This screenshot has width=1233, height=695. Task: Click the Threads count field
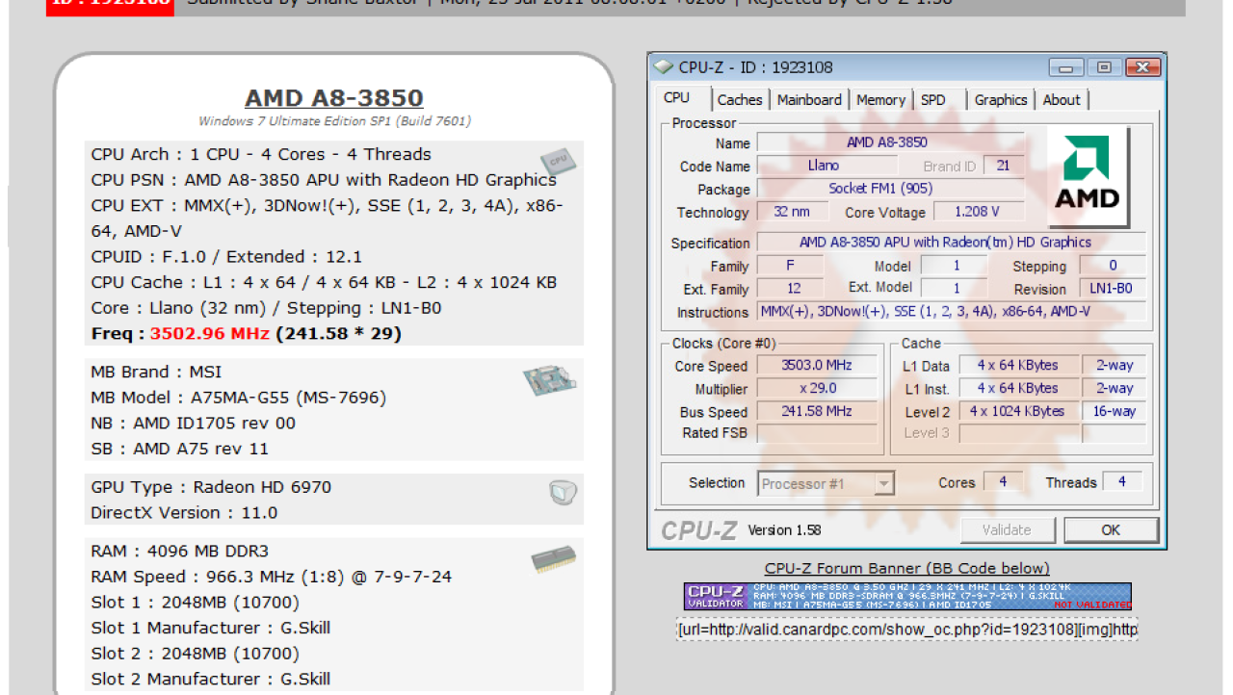pos(1122,482)
